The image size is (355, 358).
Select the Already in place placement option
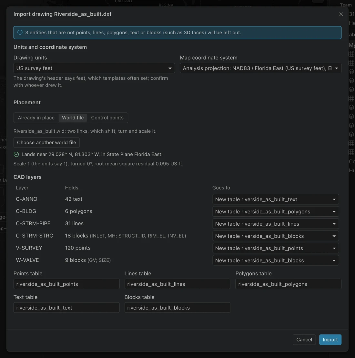pos(36,118)
